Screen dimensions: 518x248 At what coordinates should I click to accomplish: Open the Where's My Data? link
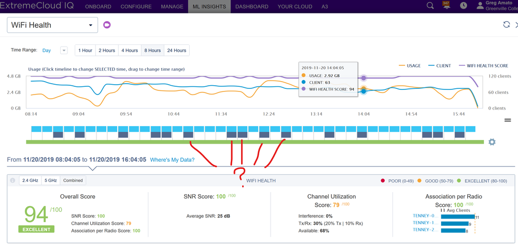[173, 160]
